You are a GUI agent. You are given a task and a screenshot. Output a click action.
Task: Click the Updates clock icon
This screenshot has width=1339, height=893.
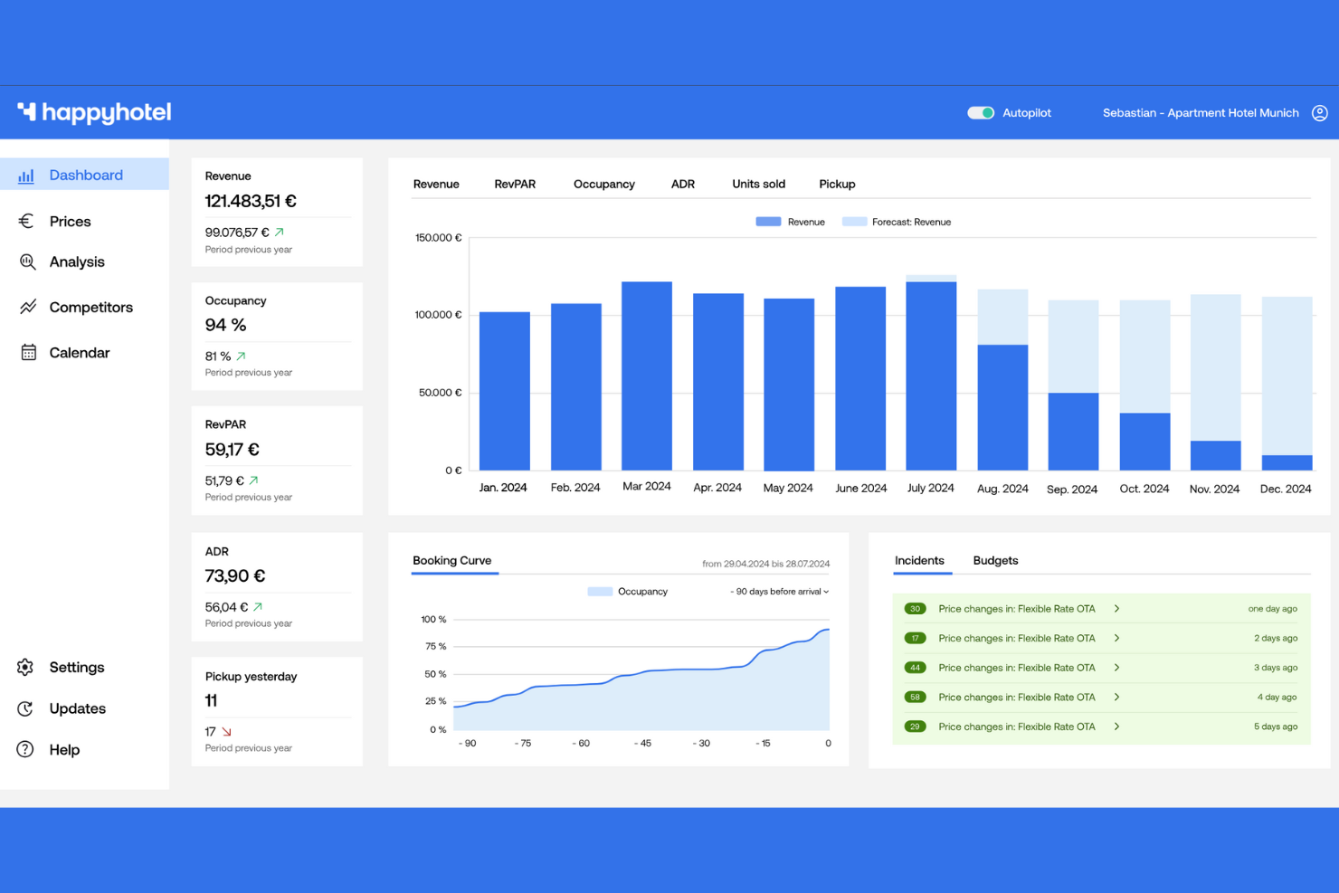tap(24, 708)
